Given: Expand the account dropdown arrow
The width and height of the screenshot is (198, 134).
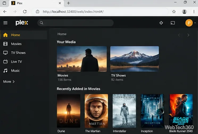Looking at the screenshot, I should coord(195,23).
